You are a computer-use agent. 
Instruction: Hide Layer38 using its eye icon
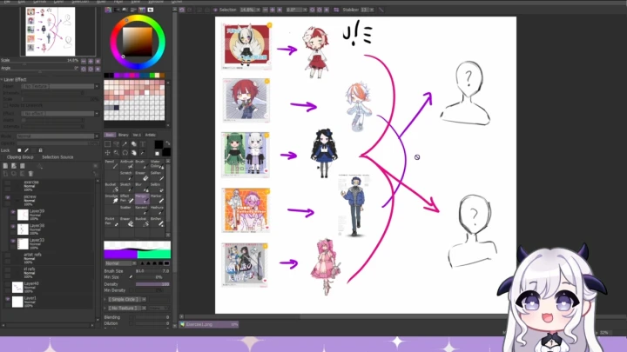coord(13,226)
